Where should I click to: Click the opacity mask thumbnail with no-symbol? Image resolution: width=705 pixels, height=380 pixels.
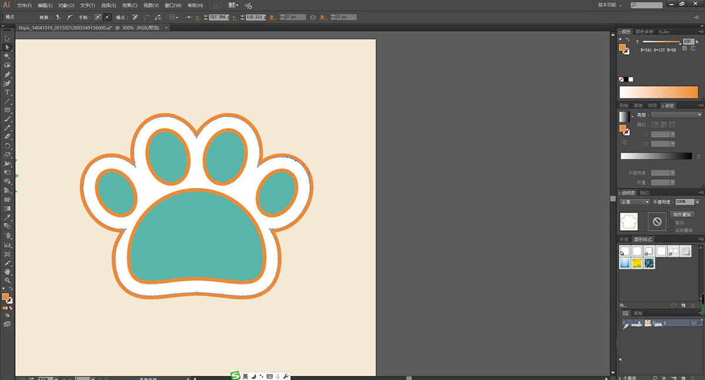tap(657, 221)
